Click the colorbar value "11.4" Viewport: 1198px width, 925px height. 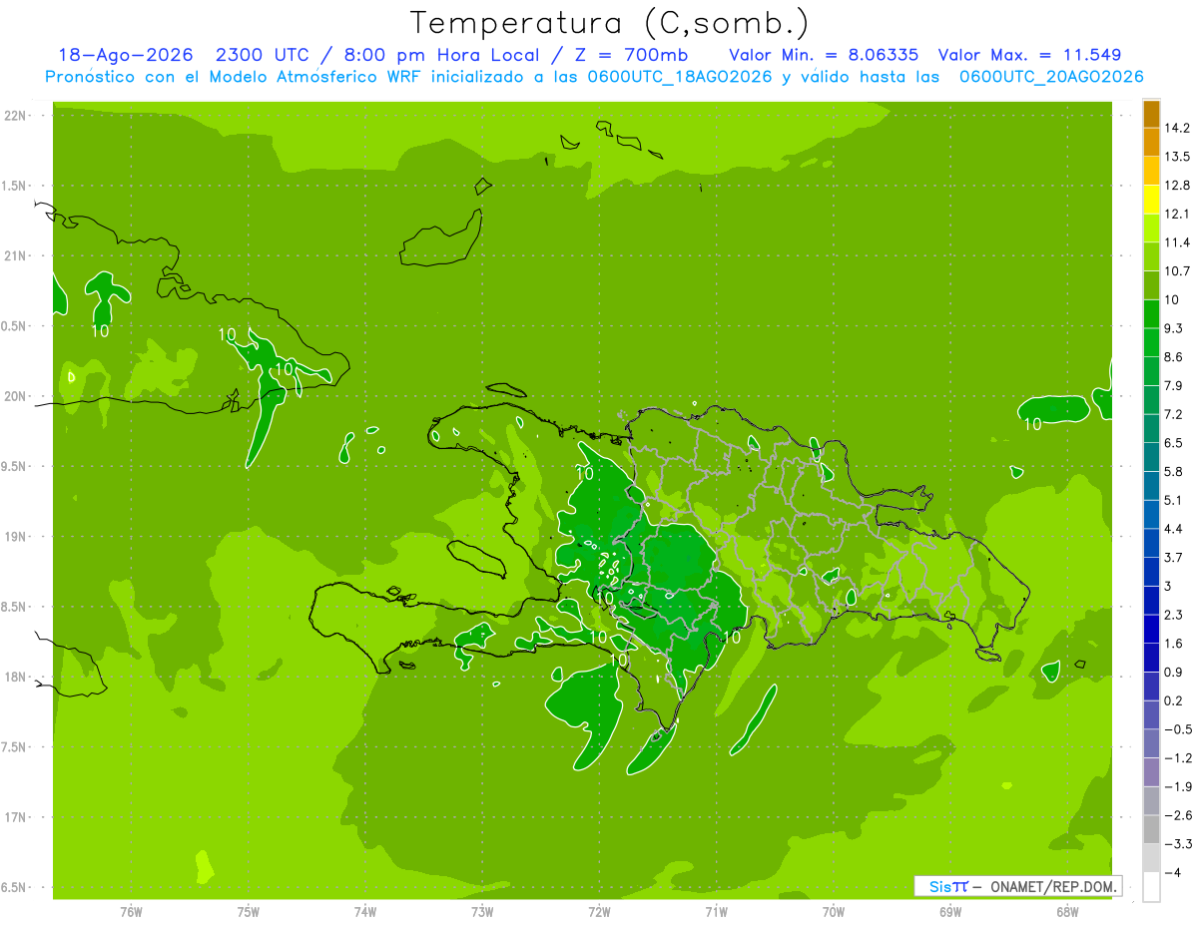(1177, 242)
